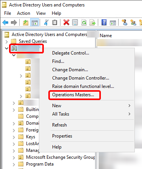The image size is (142, 169).
Task: Choose Help in context menu
Action: [57, 147]
